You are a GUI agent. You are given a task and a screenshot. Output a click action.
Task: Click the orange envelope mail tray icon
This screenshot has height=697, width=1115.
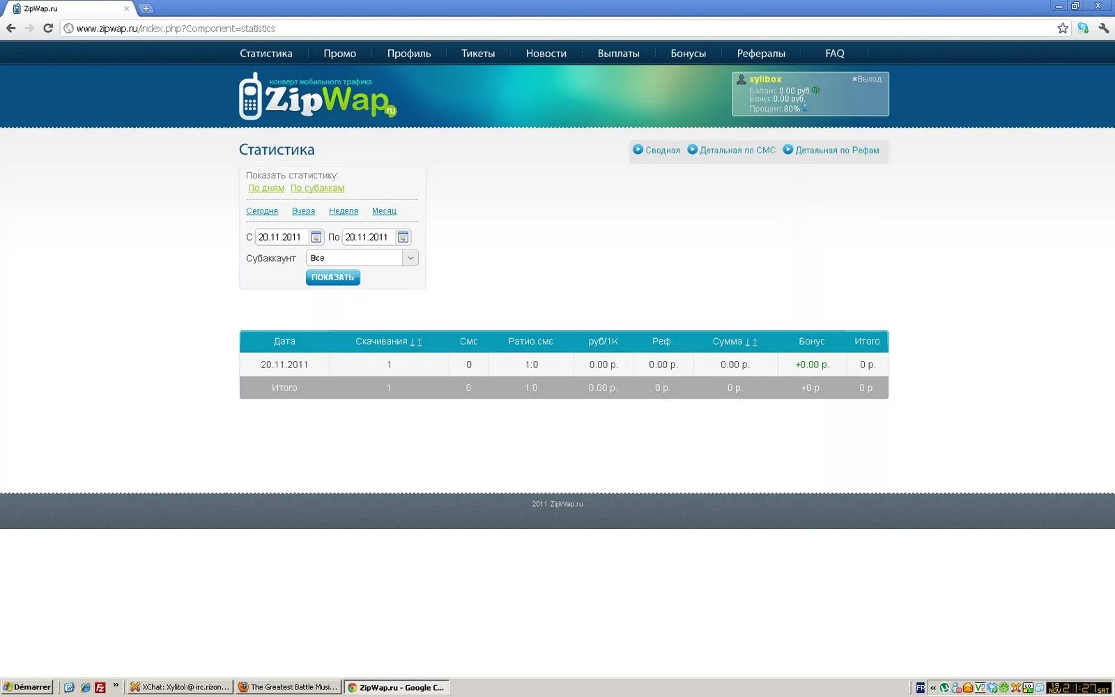tap(968, 688)
